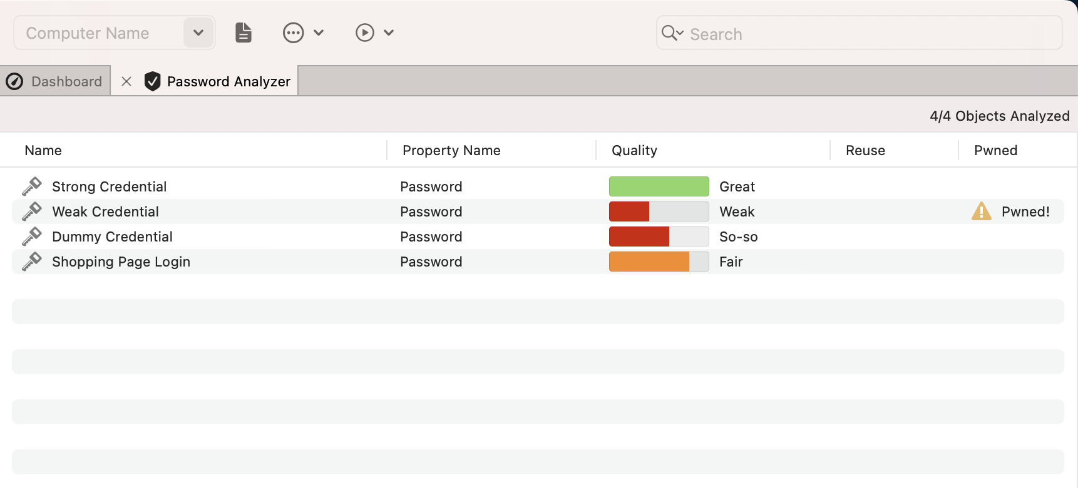Select the Dummy Credential row name

(112, 236)
